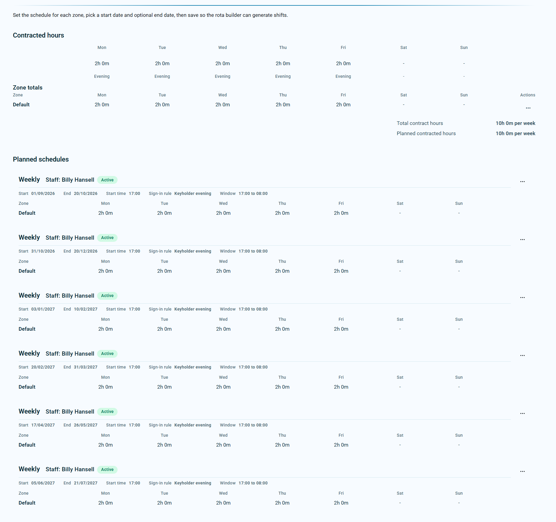556x522 pixels.
Task: Open options menu for schedule starting 31/10/2026
Action: (522, 239)
